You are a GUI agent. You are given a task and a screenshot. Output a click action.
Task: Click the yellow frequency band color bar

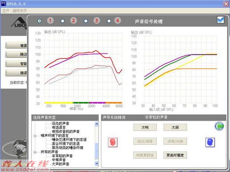pos(59,103)
